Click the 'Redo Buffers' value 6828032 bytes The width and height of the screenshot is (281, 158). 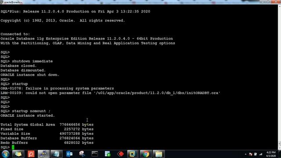(x=79, y=143)
